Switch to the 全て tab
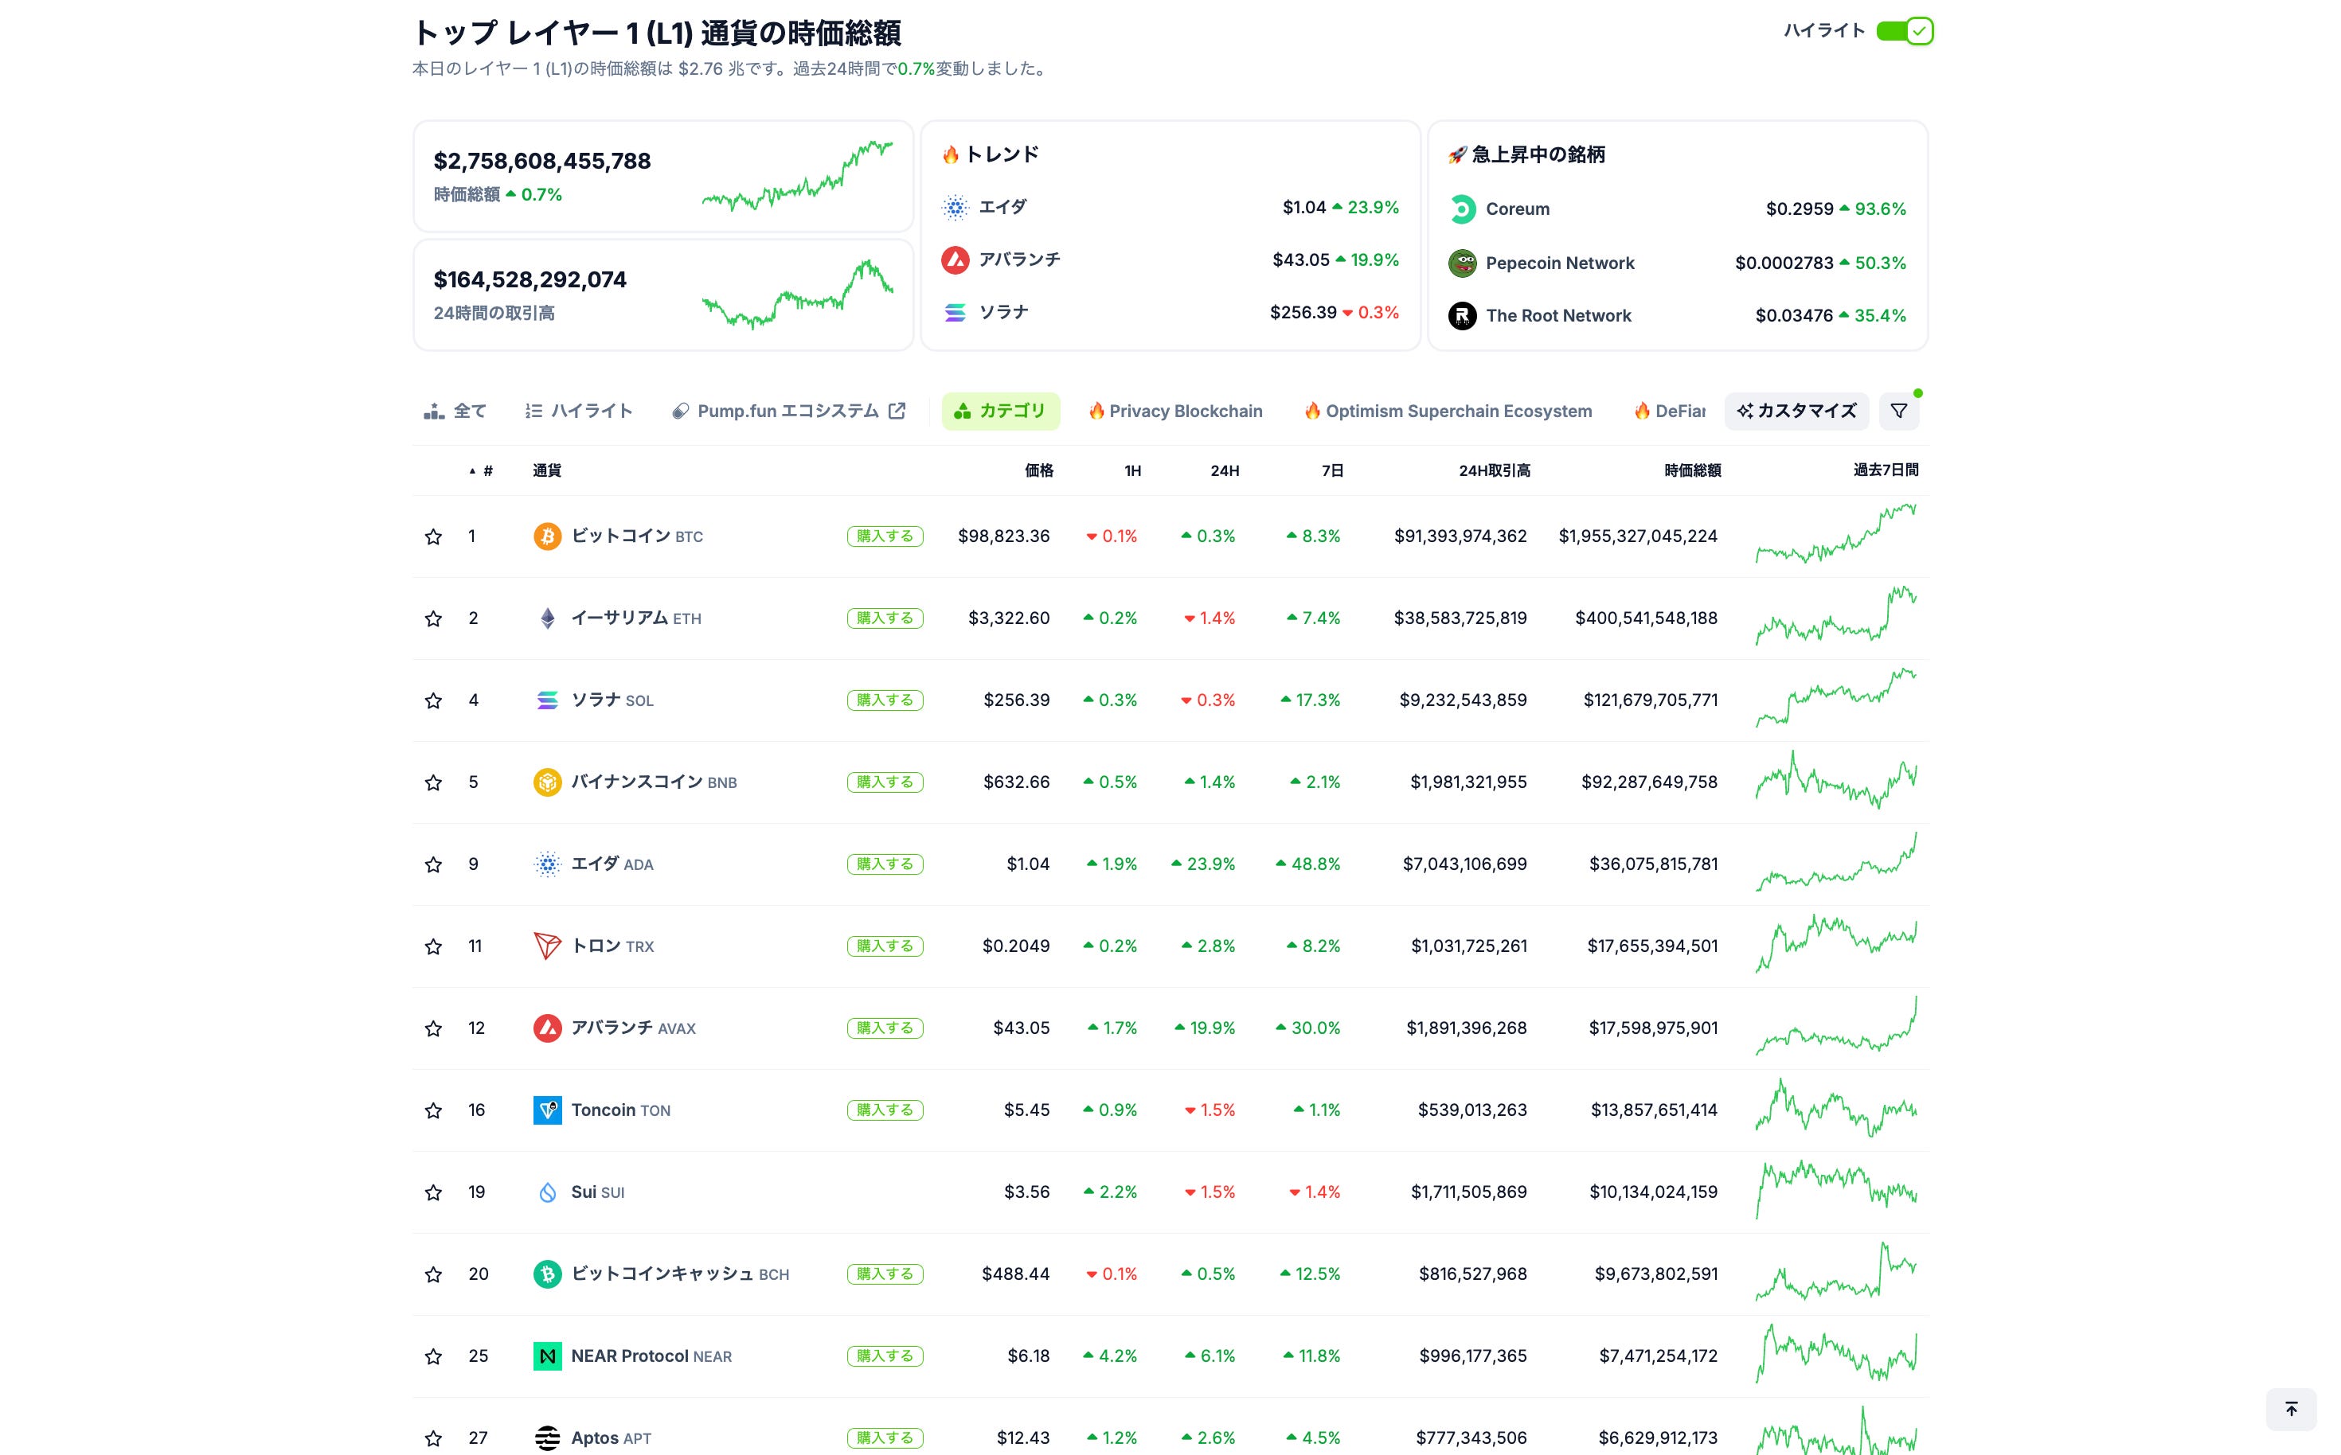Viewport: 2341px width, 1455px height. 455,411
